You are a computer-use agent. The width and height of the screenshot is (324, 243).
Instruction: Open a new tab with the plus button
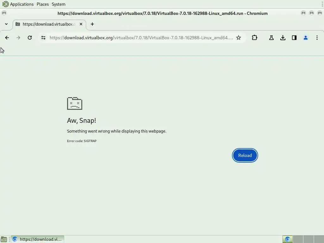[92, 24]
